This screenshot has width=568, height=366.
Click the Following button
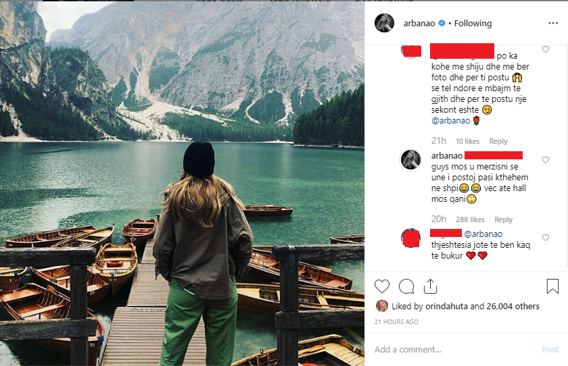[x=473, y=24]
